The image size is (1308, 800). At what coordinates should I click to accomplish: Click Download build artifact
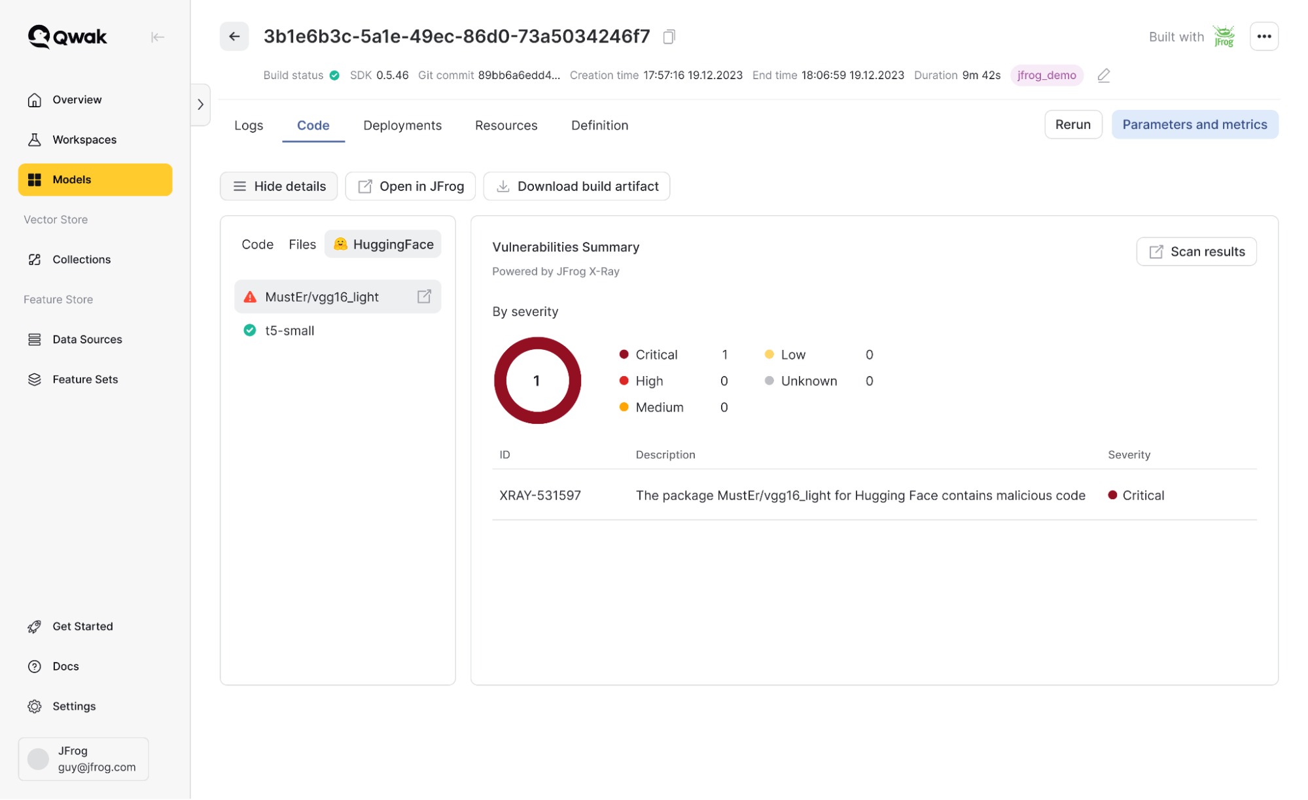point(576,186)
